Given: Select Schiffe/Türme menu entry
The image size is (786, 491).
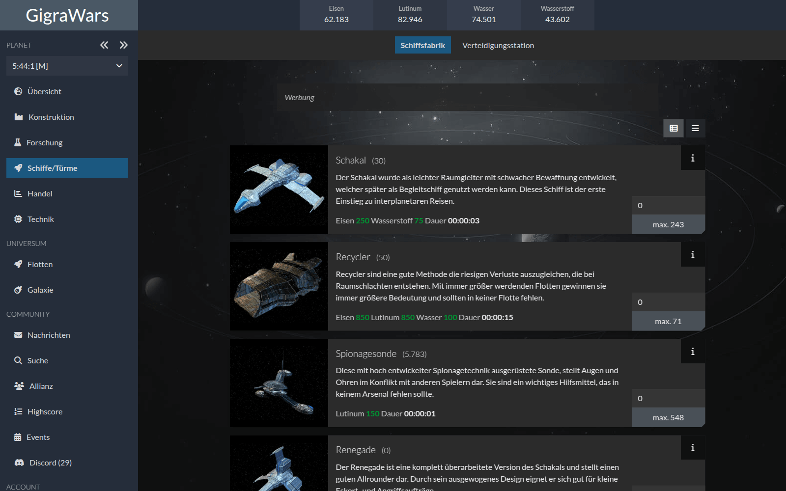Looking at the screenshot, I should coord(67,168).
